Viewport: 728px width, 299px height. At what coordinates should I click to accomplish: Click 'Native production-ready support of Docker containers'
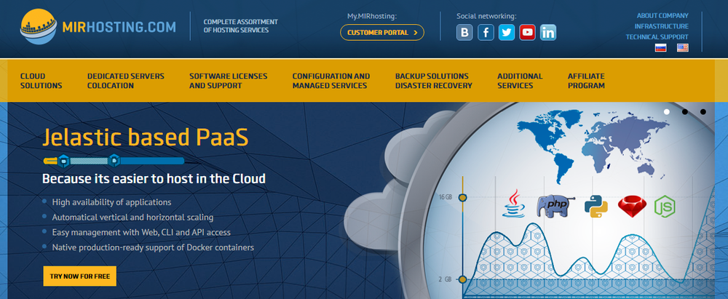pyautogui.click(x=153, y=247)
